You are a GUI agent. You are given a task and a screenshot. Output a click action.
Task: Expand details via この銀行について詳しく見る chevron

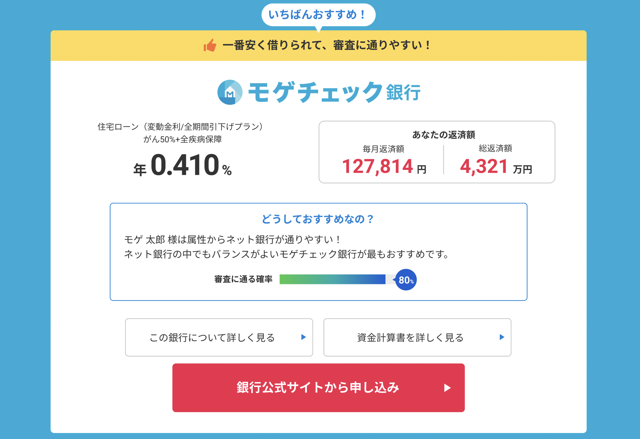pyautogui.click(x=303, y=337)
